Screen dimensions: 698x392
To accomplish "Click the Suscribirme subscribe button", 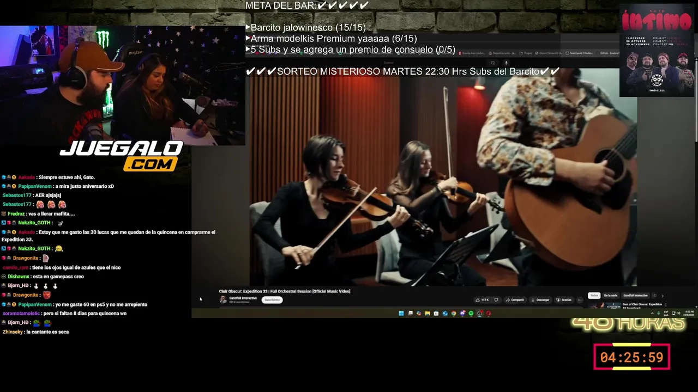I will point(272,300).
